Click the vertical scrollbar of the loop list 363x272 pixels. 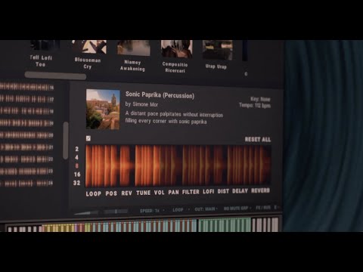66,141
